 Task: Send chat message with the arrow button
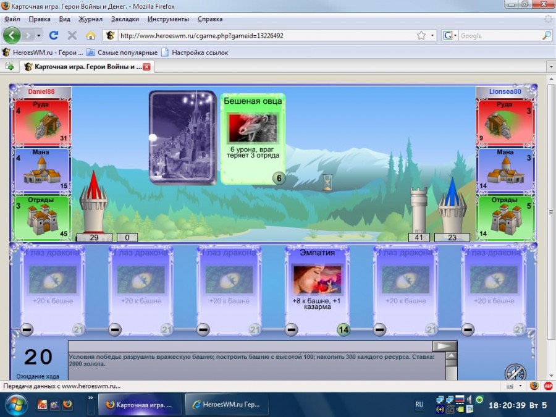click(x=444, y=346)
